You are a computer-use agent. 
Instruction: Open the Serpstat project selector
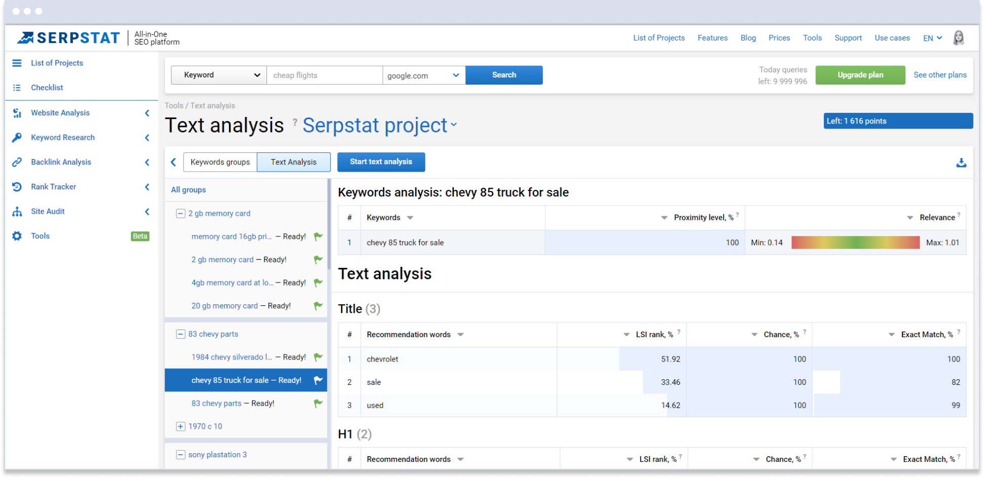(x=380, y=126)
